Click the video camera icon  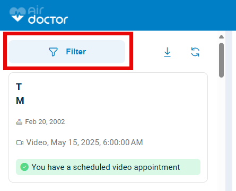tap(20, 142)
